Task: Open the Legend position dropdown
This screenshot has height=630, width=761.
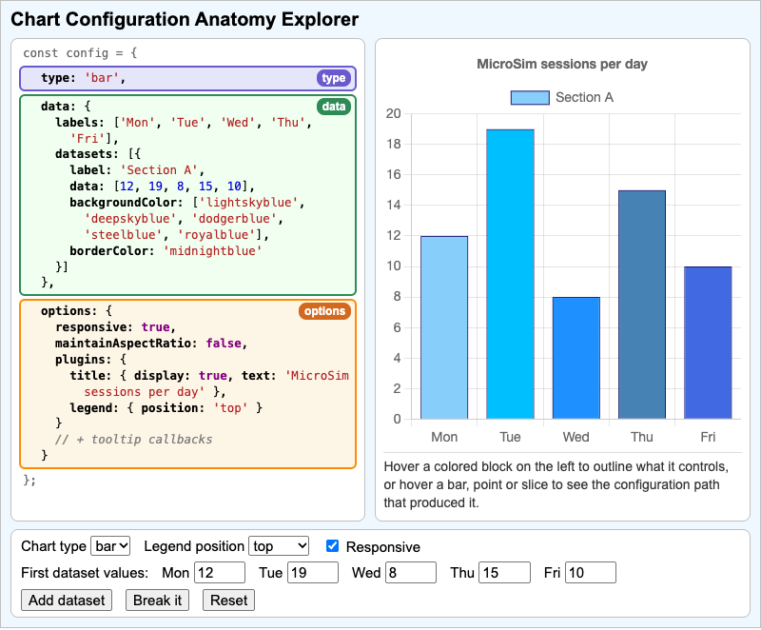Action: click(279, 546)
